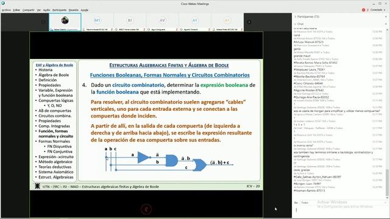Click 'EAF y Álgebra de Boole' slide link

pyautogui.click(x=54, y=65)
